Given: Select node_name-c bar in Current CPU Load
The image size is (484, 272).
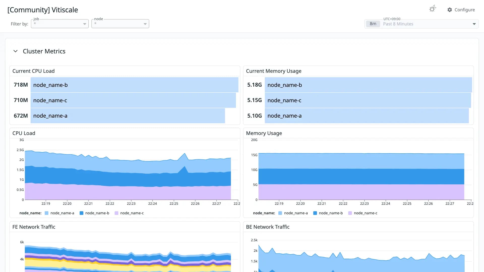Looking at the screenshot, I should (133, 100).
